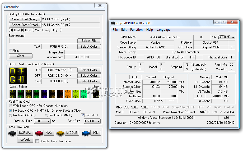243x151 pixels.
Task: Choose the red LCD quick select preset
Action: 60,93
